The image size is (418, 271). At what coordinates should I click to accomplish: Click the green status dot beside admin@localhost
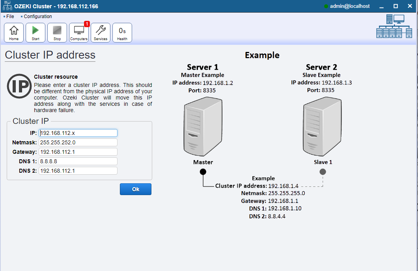pyautogui.click(x=326, y=6)
